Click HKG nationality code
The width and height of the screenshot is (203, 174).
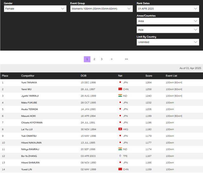126,129
